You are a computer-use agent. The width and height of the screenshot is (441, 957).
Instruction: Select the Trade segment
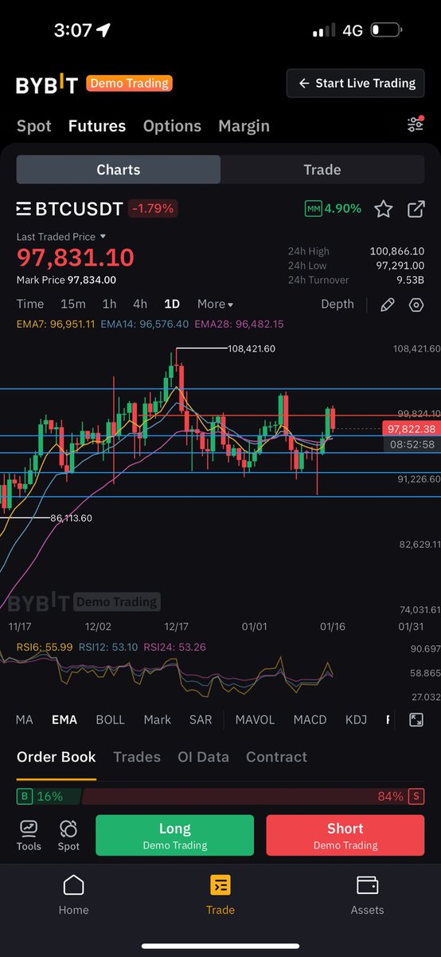click(322, 170)
